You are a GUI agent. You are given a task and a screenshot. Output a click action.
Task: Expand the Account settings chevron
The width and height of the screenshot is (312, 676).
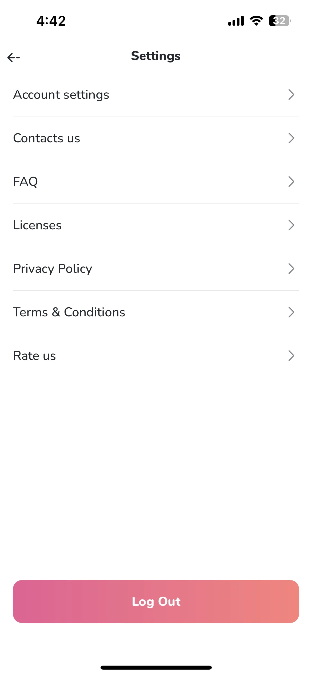coord(291,95)
